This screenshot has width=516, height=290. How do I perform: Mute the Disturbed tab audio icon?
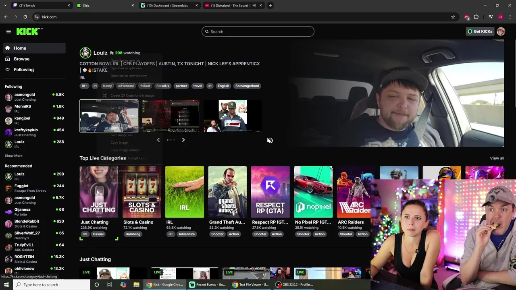click(x=254, y=6)
